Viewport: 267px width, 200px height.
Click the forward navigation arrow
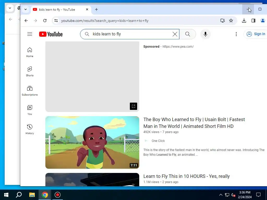(x=35, y=21)
